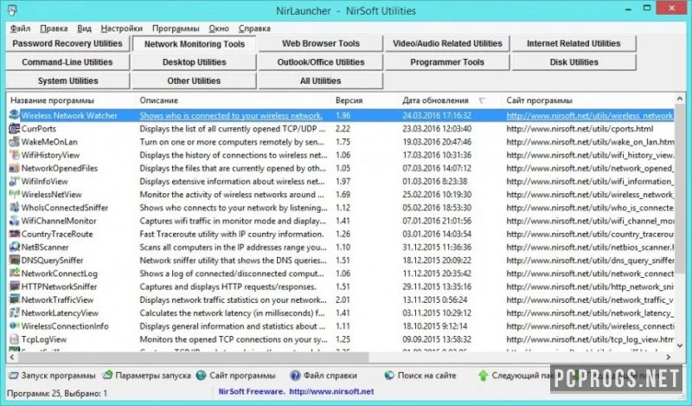Click the TcpLogView program icon
Screen dimensions: 692x406
click(x=14, y=339)
